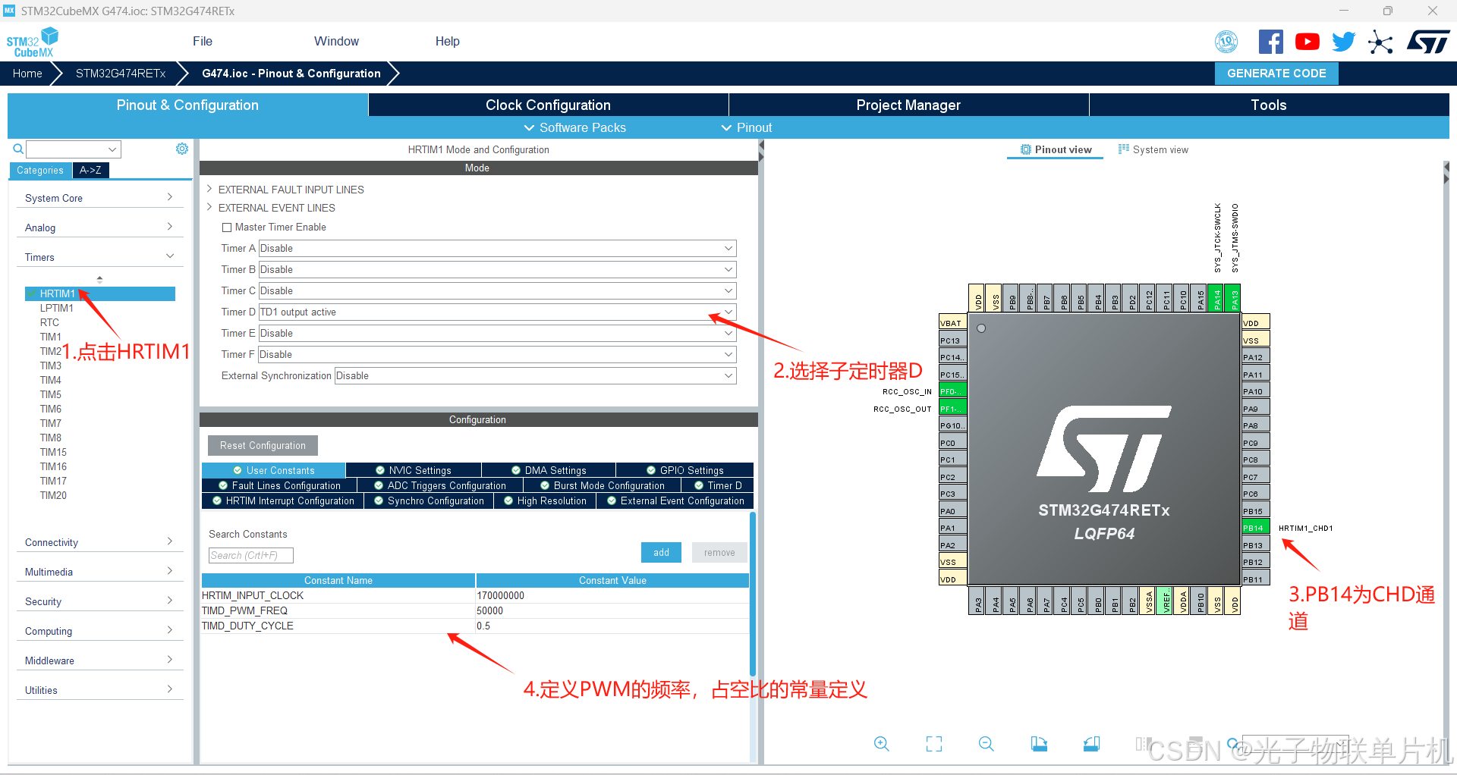This screenshot has width=1457, height=775.
Task: Open the GPIO Settings tab
Action: tap(684, 470)
